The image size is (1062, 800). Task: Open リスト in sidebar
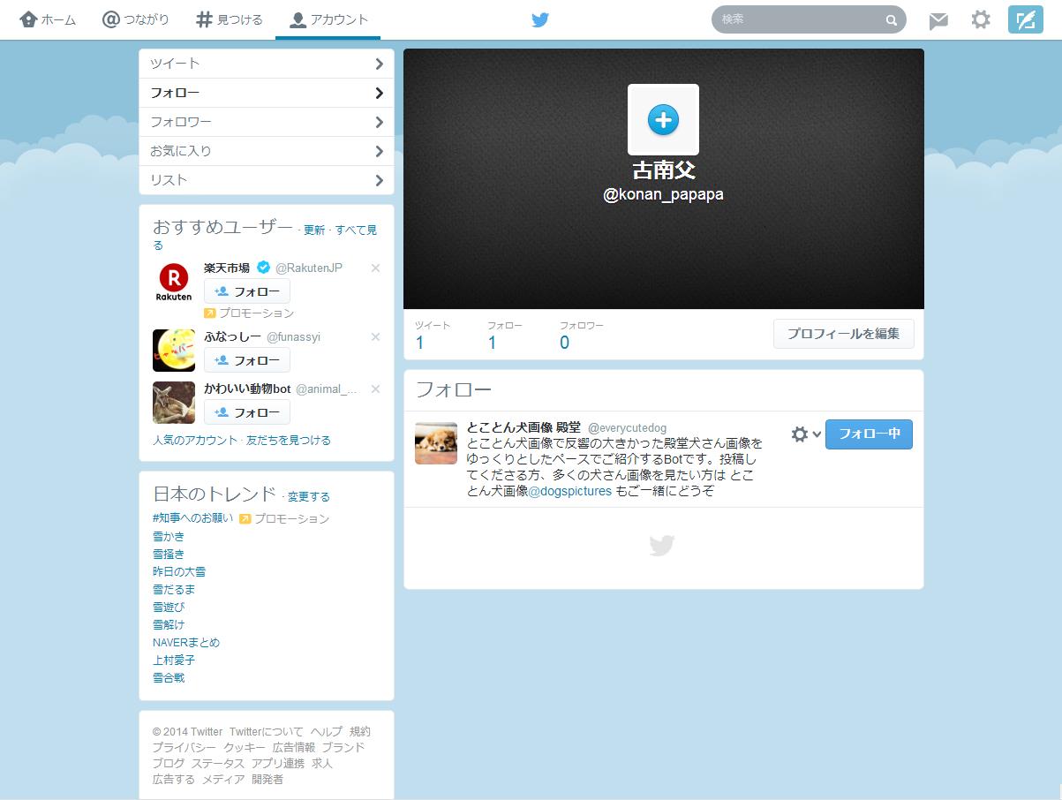[267, 180]
